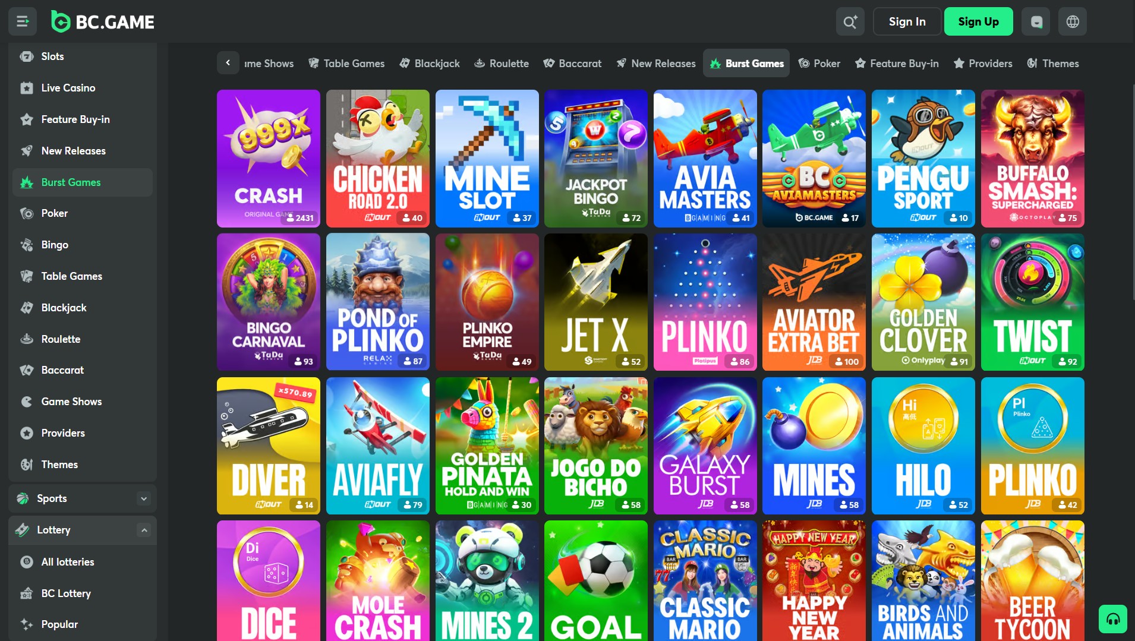The image size is (1135, 641).
Task: Switch to the New Releases tab
Action: coord(655,63)
